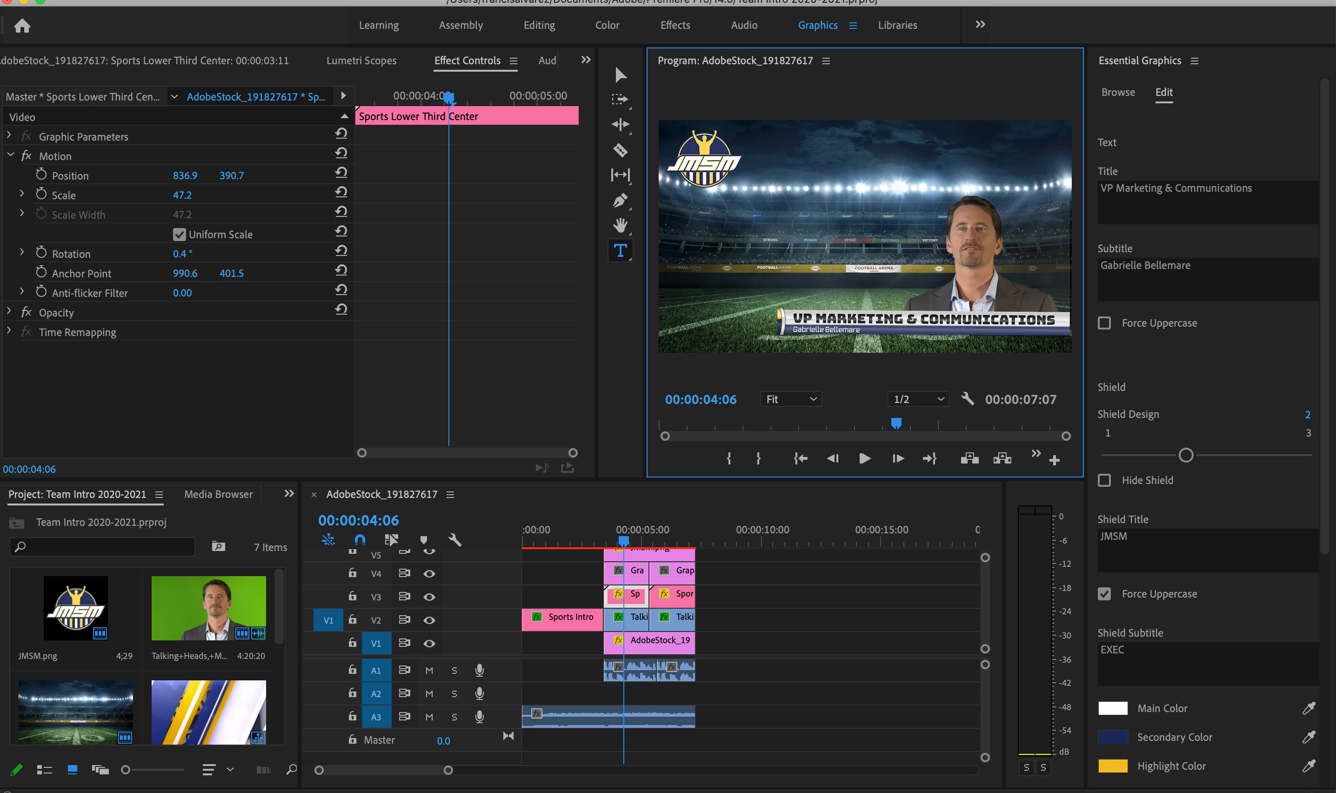Select the Pen tool

point(620,201)
